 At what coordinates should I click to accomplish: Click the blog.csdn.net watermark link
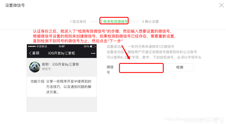pos(193,119)
